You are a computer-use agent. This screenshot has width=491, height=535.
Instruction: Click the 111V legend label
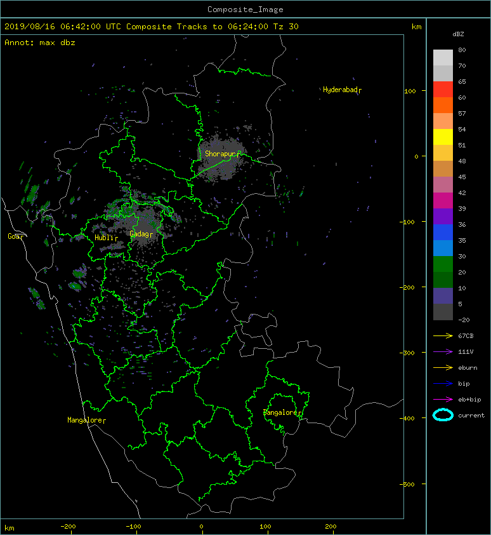pyautogui.click(x=466, y=352)
